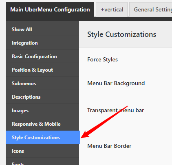
Task: Open the Integration section
Action: [x=42, y=43]
